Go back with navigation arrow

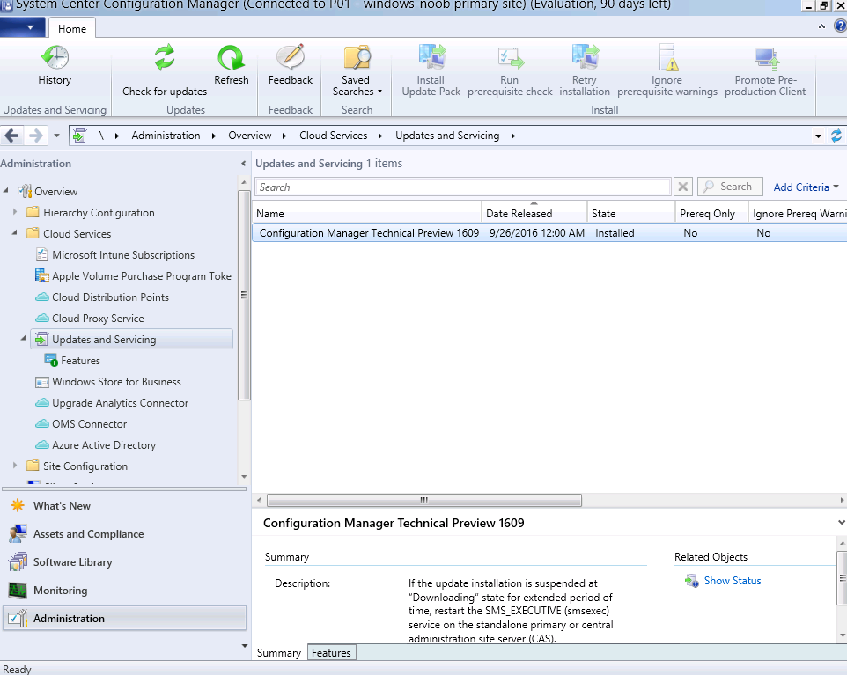[12, 136]
